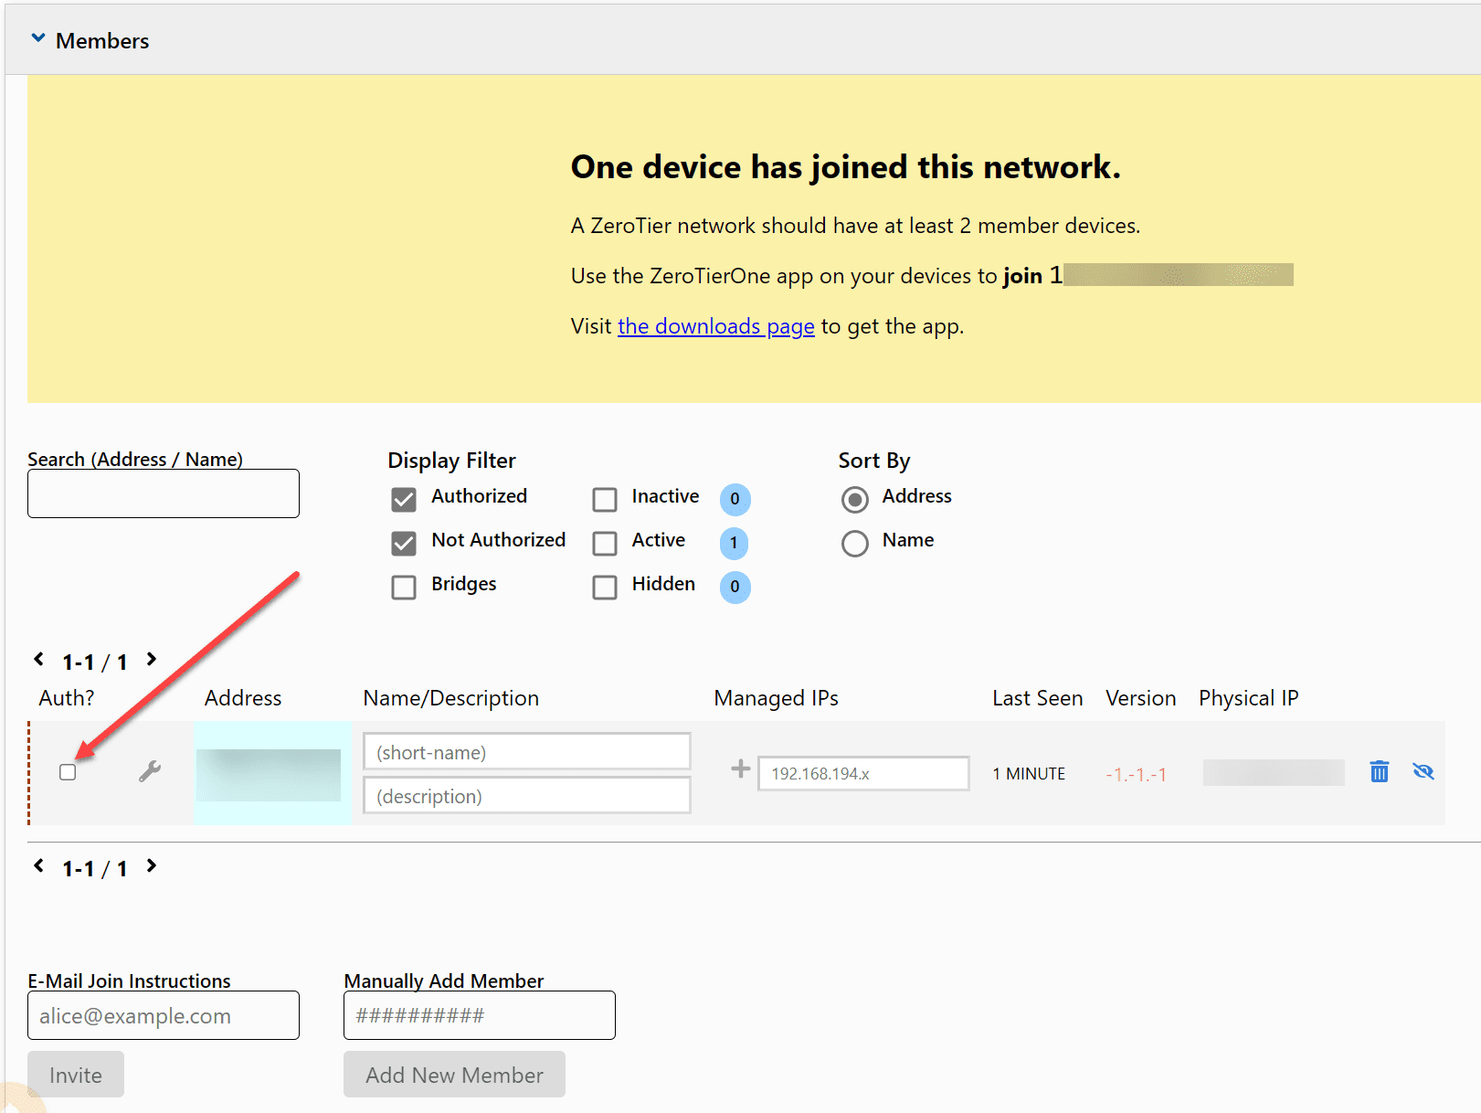Click the Hidden count badge 0
The width and height of the screenshot is (1481, 1113).
735,587
